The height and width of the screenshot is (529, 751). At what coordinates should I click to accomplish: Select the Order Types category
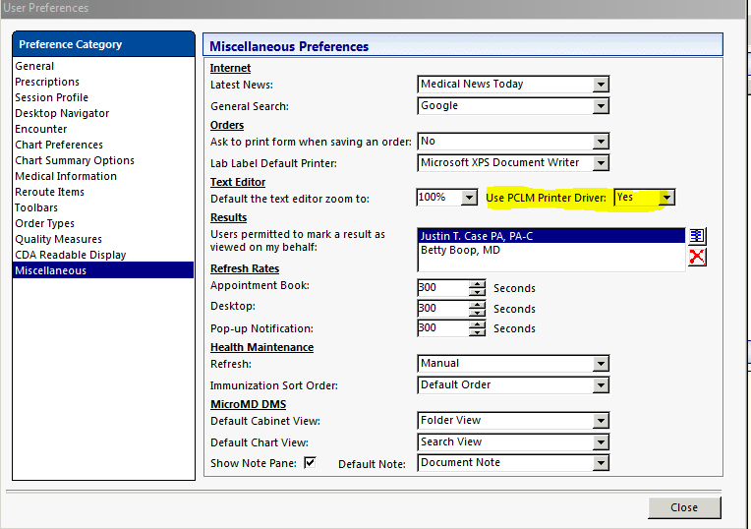(x=44, y=224)
